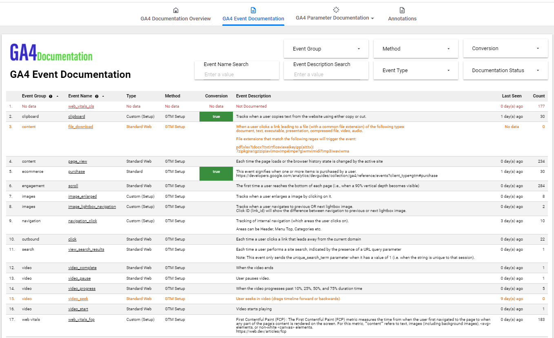
Task: Open the video_complete event link
Action: 82,268
